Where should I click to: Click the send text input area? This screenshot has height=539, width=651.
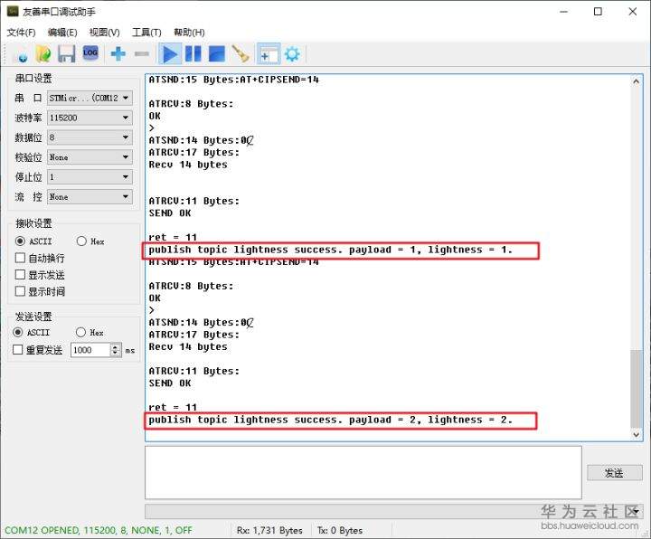point(363,472)
